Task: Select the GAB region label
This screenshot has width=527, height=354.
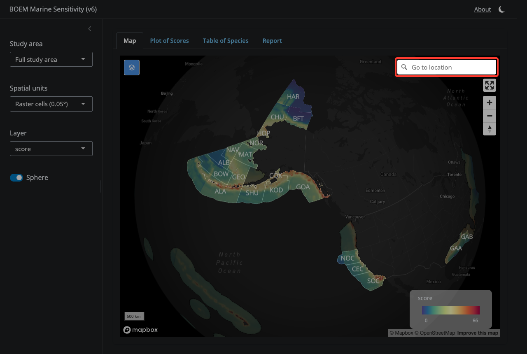Action: pyautogui.click(x=467, y=237)
